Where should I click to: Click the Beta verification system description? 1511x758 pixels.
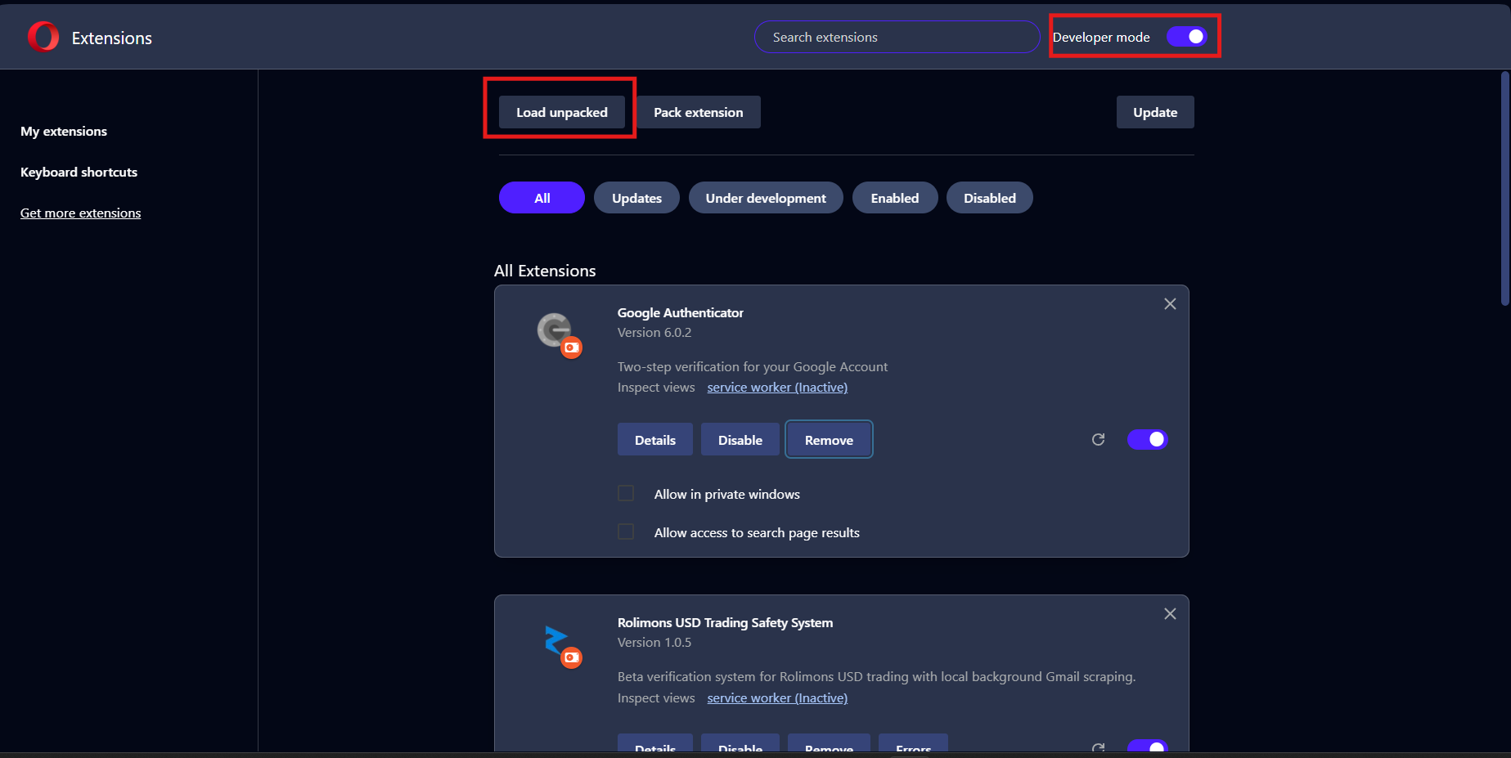click(876, 676)
